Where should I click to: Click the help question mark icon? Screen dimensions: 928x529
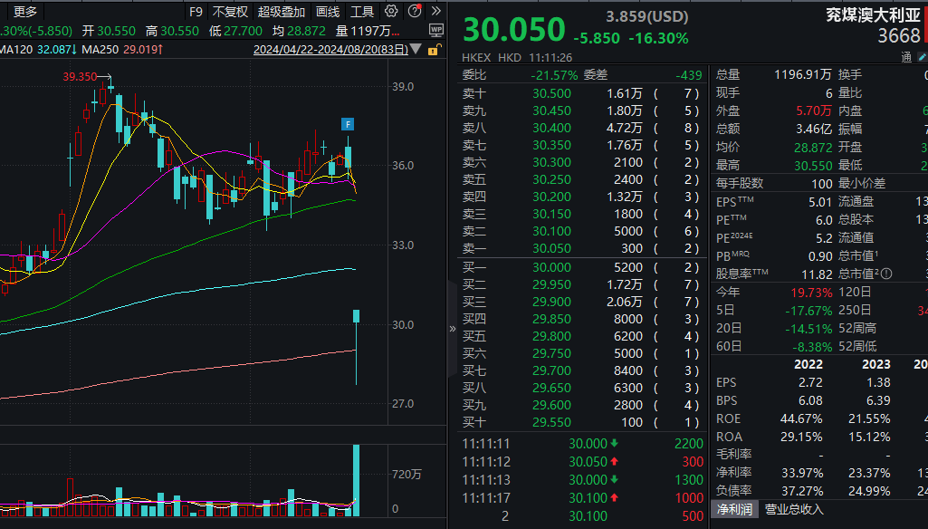tap(414, 12)
